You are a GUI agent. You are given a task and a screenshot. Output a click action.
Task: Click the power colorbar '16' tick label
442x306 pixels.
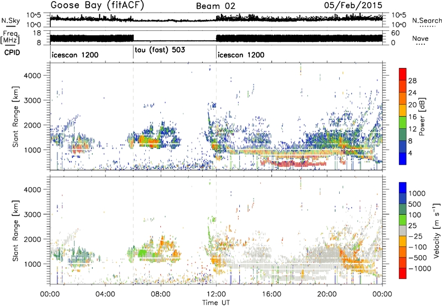(x=412, y=117)
